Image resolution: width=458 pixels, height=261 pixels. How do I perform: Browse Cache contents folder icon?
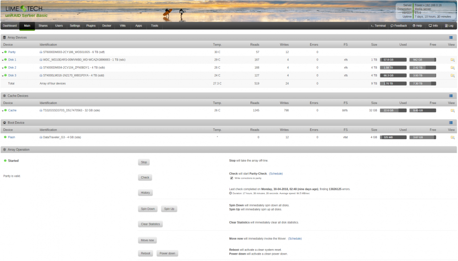pos(453,111)
